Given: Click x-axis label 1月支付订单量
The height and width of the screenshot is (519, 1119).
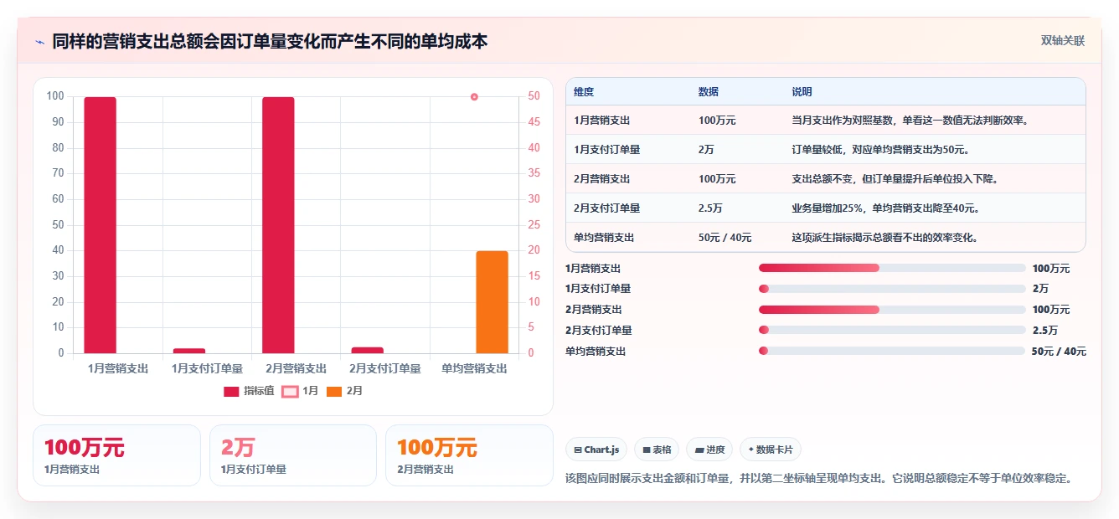Looking at the screenshot, I should [207, 368].
